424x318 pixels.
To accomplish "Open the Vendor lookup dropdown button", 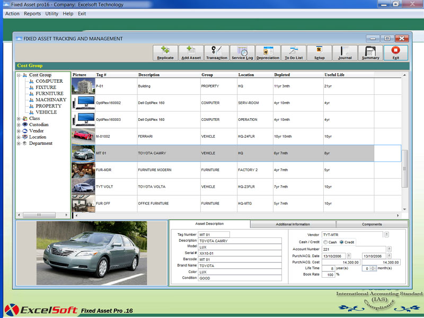I will 387,235.
